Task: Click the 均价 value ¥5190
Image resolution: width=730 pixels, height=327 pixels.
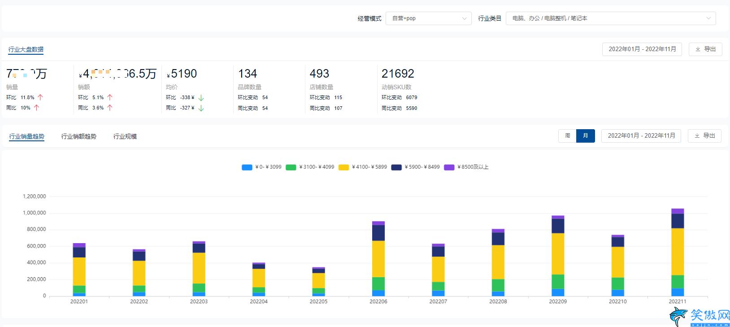Action: (182, 74)
